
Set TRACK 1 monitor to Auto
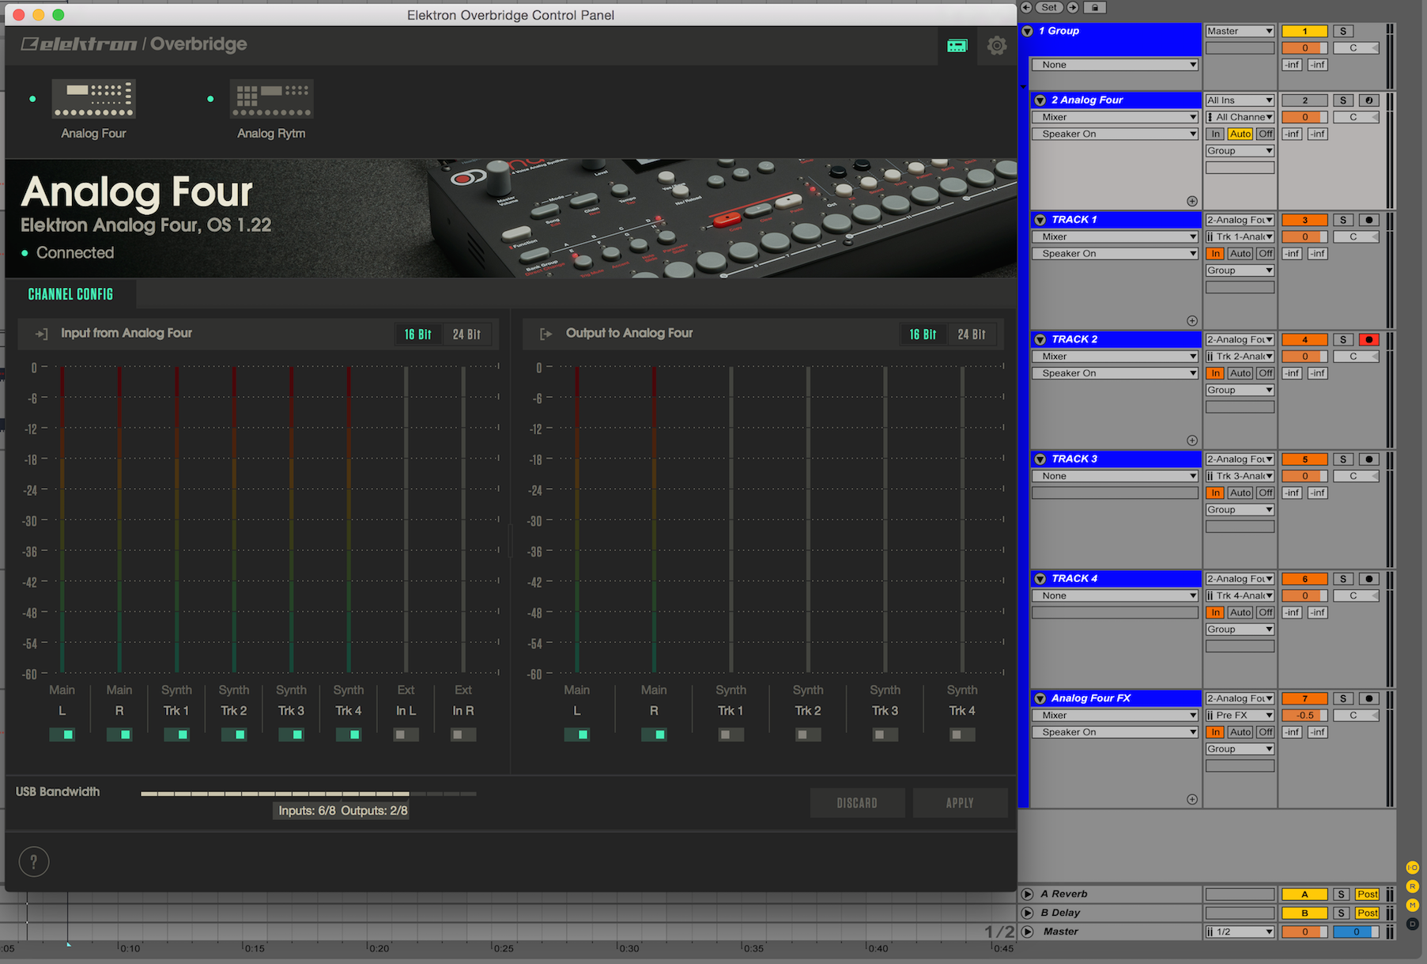tap(1240, 254)
